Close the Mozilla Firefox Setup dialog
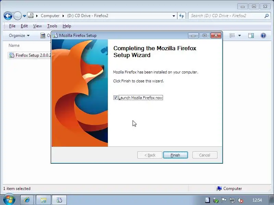The image size is (274, 205). click(x=216, y=36)
